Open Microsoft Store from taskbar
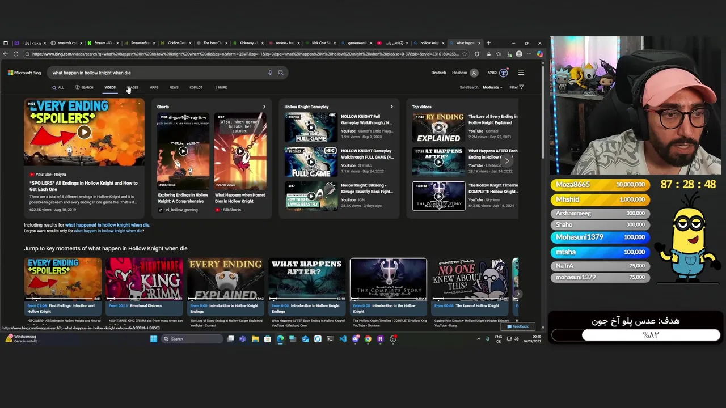726x408 pixels. (268, 339)
